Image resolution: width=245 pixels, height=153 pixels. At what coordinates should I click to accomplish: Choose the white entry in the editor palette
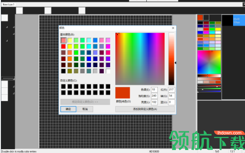click(x=218, y=33)
